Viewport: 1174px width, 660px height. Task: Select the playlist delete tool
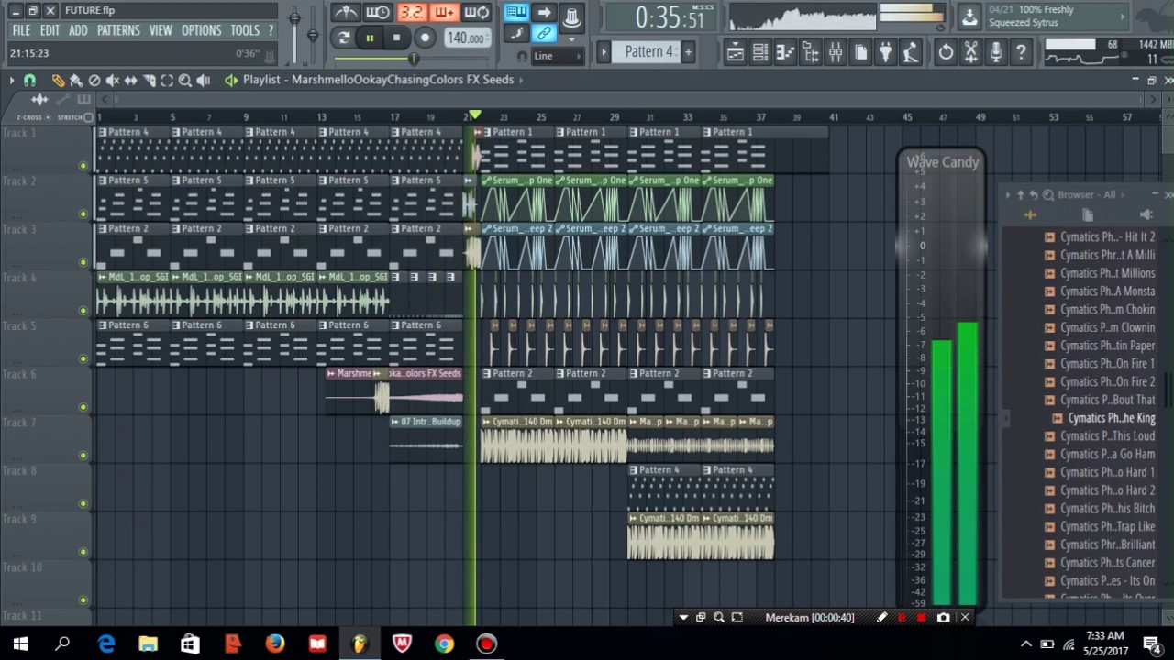[94, 80]
